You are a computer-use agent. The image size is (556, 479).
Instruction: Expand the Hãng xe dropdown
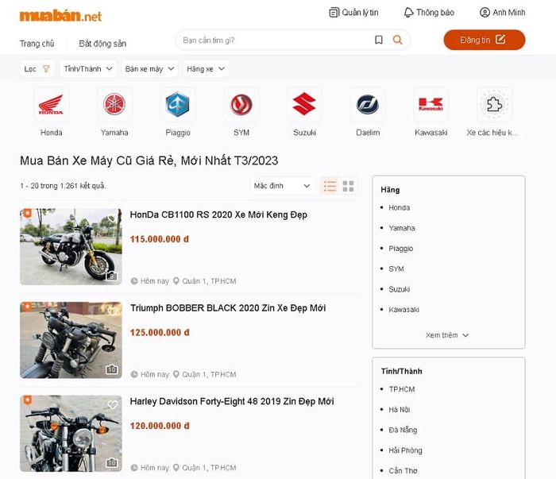(206, 69)
